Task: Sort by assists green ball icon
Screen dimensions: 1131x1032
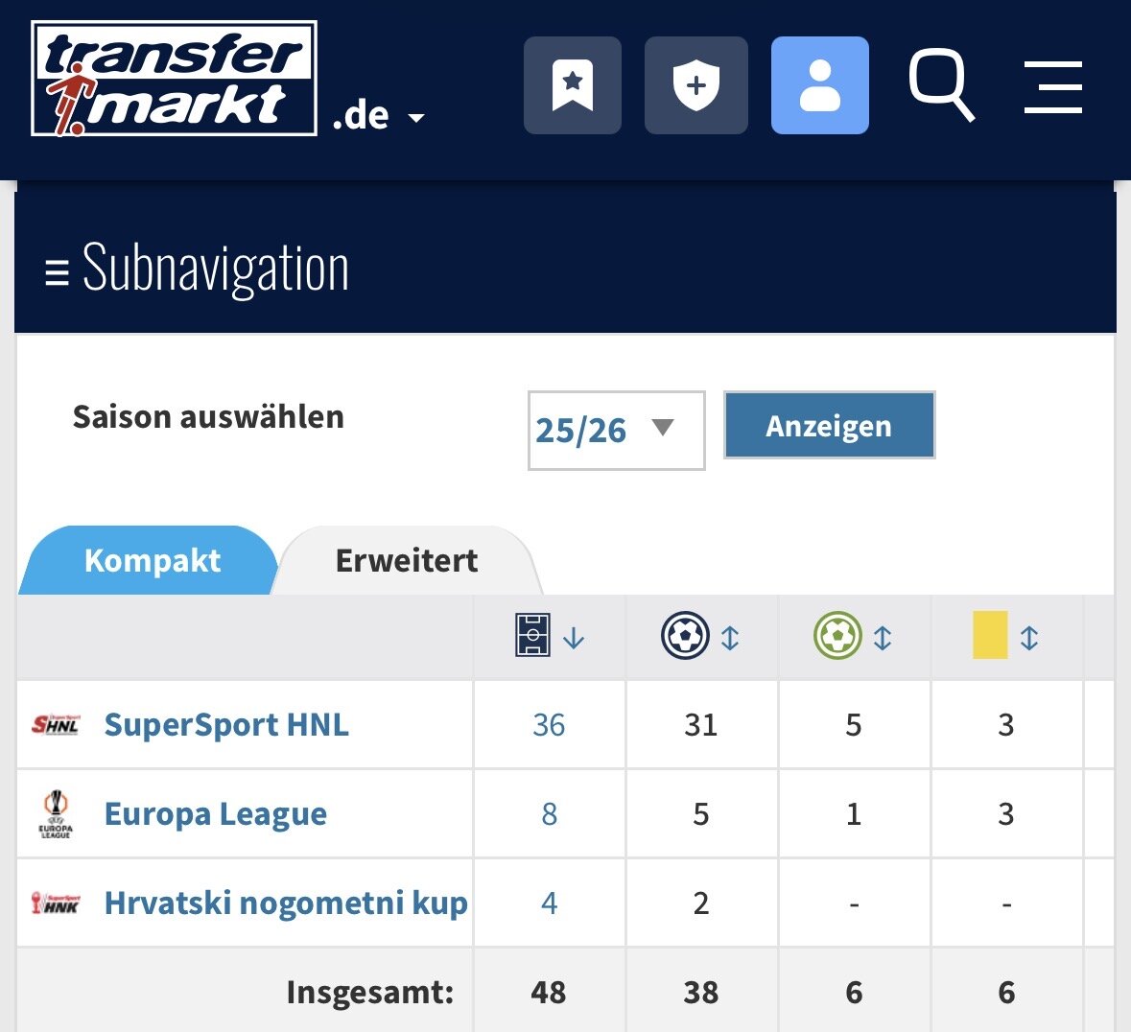Action: pos(854,635)
